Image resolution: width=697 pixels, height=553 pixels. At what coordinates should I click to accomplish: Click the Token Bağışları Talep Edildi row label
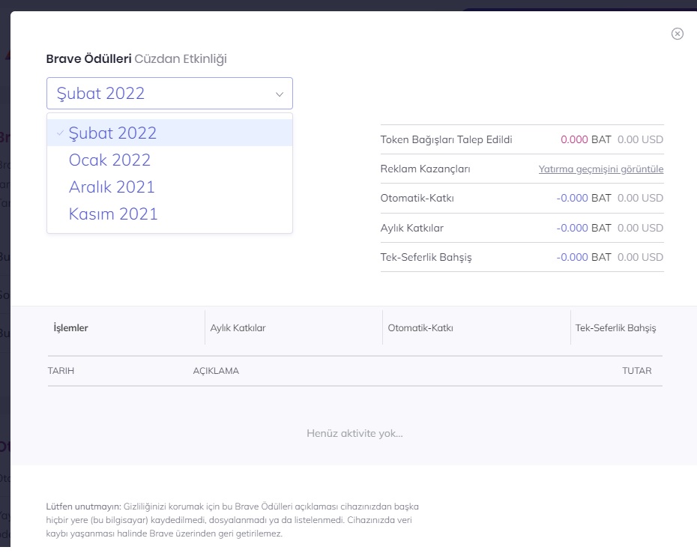(x=446, y=139)
